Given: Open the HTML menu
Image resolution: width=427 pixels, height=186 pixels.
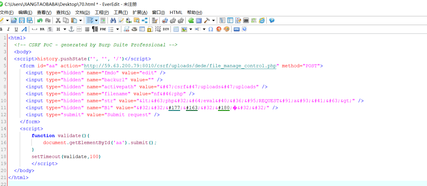Looking at the screenshot, I should (x=176, y=12).
